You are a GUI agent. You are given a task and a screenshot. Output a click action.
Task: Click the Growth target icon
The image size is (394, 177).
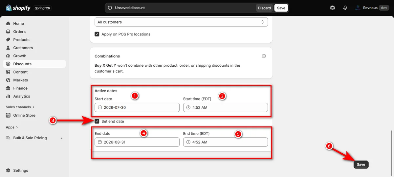coord(8,56)
